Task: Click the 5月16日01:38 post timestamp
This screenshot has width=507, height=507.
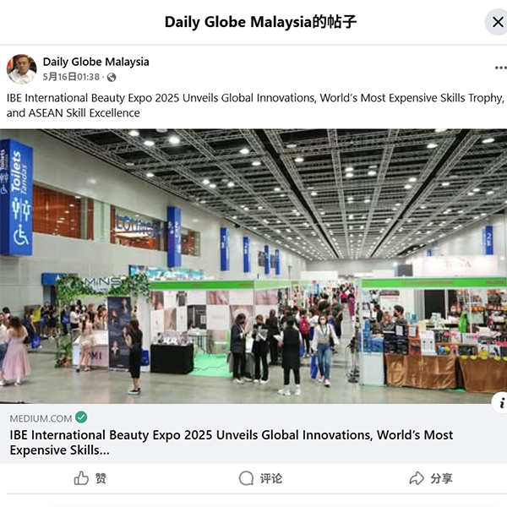Action: tap(71, 77)
